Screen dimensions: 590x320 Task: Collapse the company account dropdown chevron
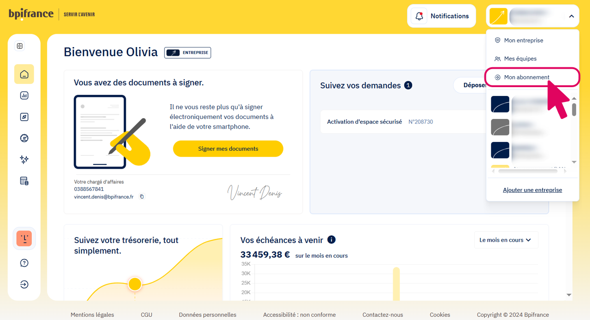click(571, 16)
